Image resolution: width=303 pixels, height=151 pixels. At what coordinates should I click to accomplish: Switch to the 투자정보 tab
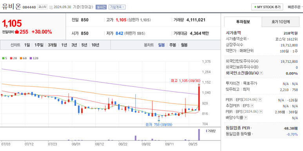click(x=243, y=22)
